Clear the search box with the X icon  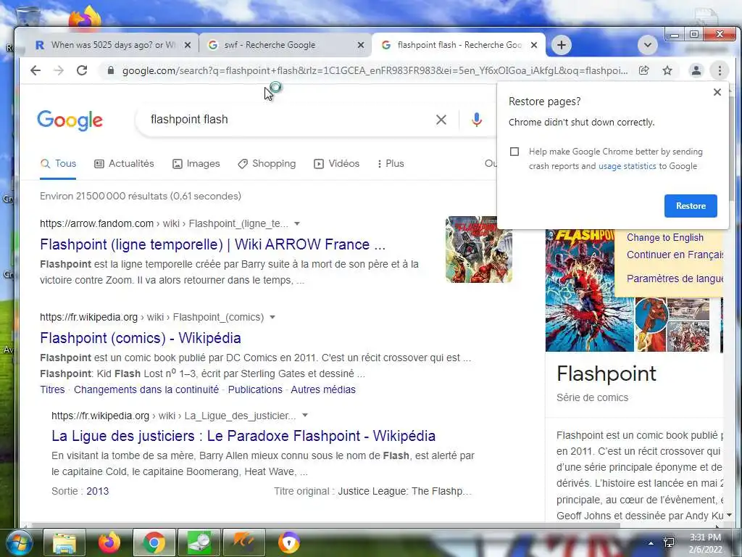(441, 120)
